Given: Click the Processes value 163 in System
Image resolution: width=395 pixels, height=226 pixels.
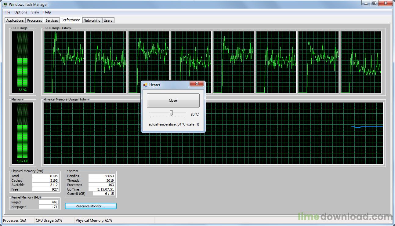Looking at the screenshot, I should tap(102, 185).
